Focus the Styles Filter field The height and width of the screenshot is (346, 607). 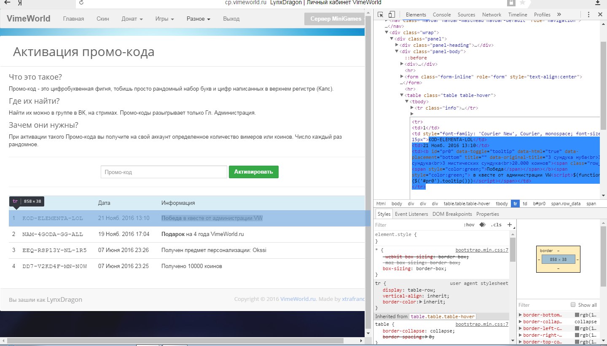click(x=417, y=225)
